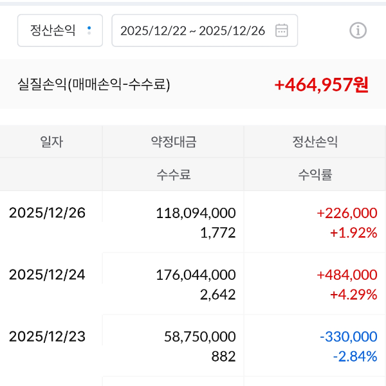
Task: Click the 약정대금 column header
Action: pyautogui.click(x=174, y=142)
